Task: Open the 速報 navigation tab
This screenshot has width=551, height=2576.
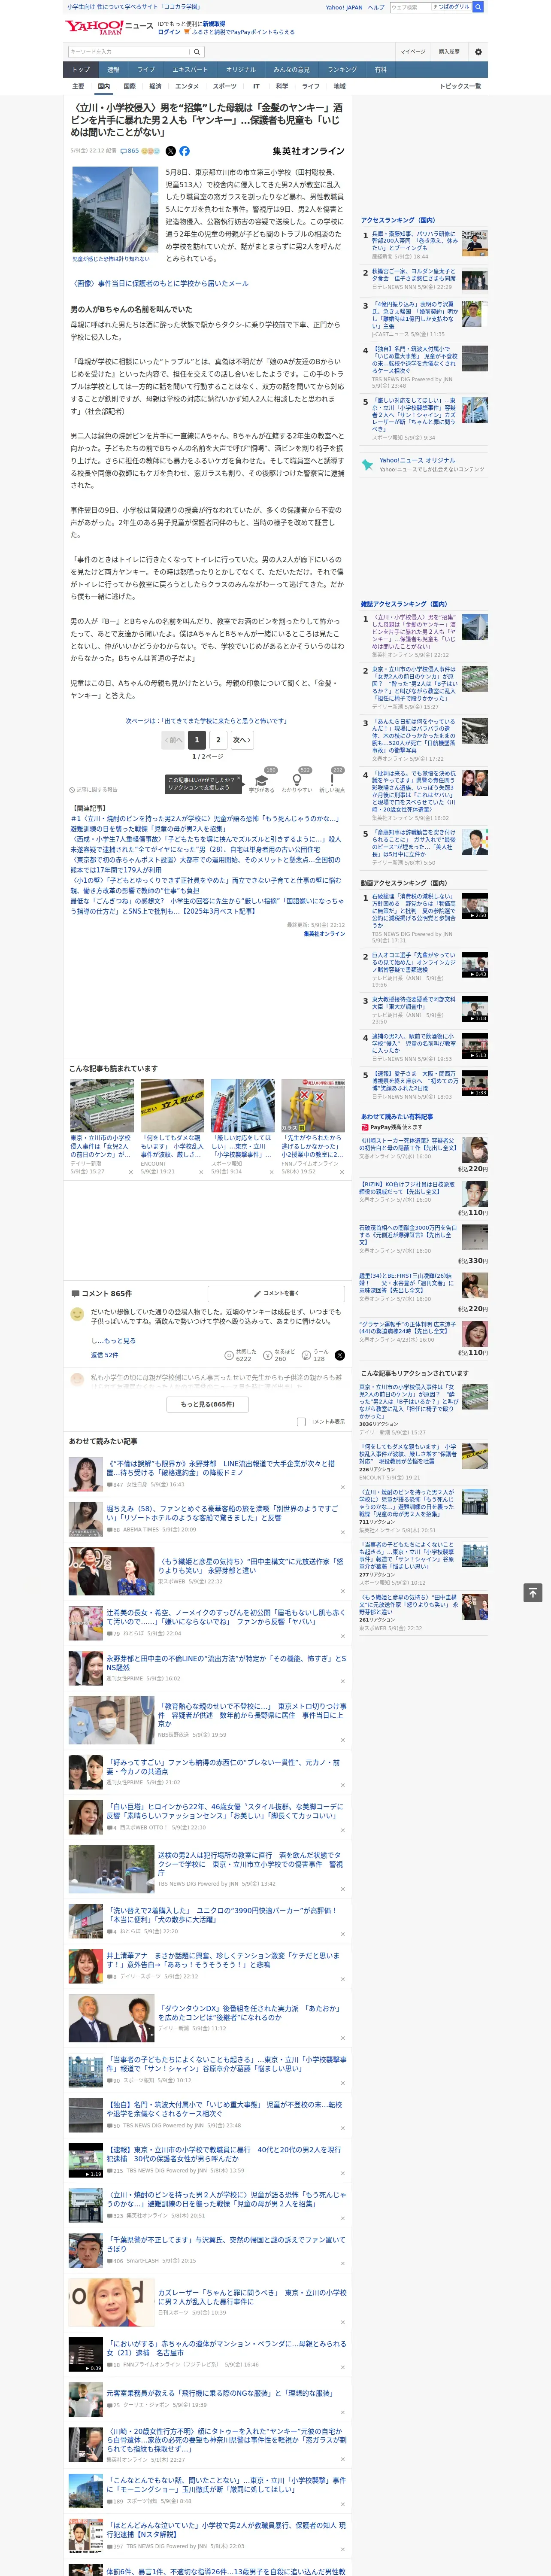Action: coord(113,70)
